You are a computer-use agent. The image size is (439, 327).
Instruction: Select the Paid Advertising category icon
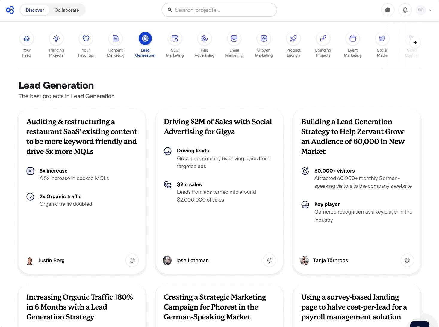[x=205, y=39]
